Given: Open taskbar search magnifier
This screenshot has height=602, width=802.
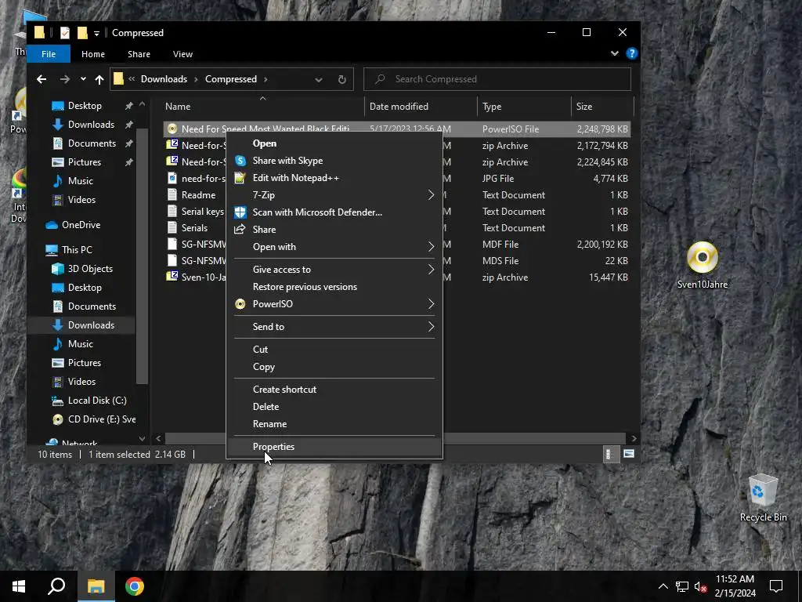Looking at the screenshot, I should click(x=56, y=586).
